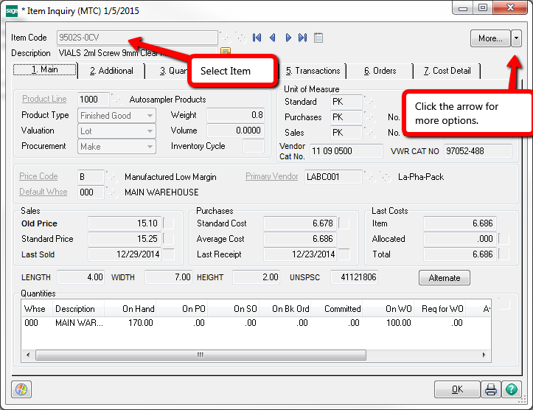533x410 pixels.
Task: Open the 5. Transactions tab
Action: [313, 71]
